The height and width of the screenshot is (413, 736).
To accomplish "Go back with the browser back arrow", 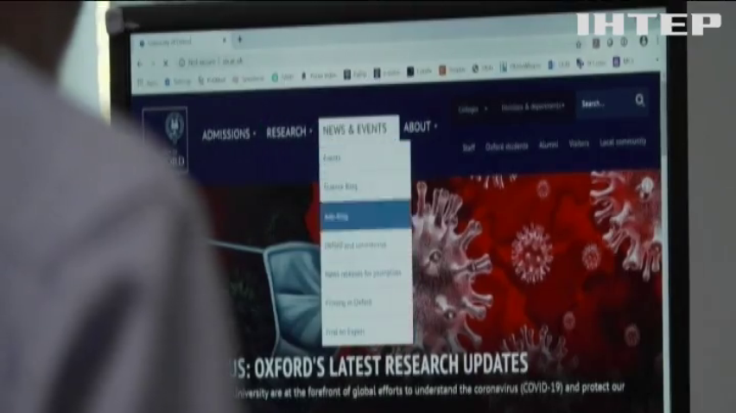I will coord(140,63).
